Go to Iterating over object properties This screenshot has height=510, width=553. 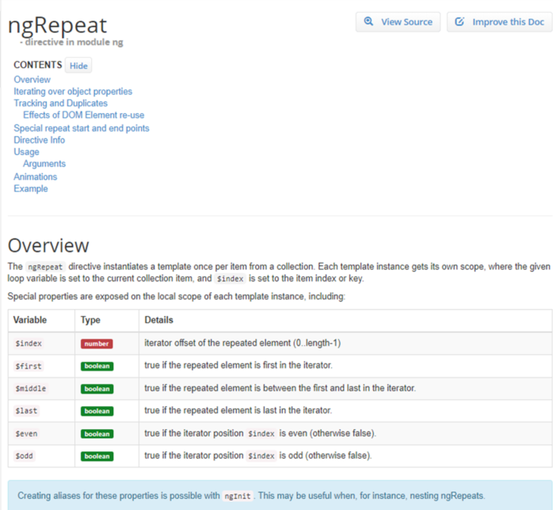click(73, 92)
